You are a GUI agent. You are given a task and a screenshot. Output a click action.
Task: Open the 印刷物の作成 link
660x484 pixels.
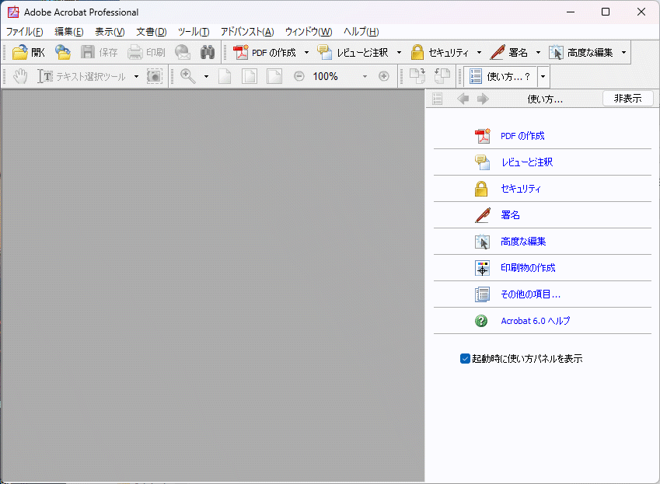point(528,268)
